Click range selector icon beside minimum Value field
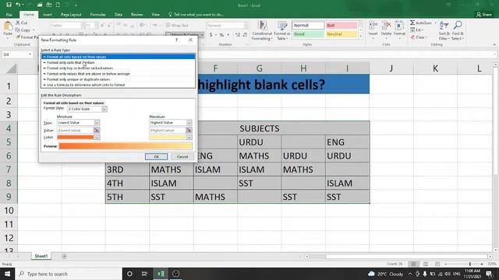499x280 pixels. click(x=97, y=130)
